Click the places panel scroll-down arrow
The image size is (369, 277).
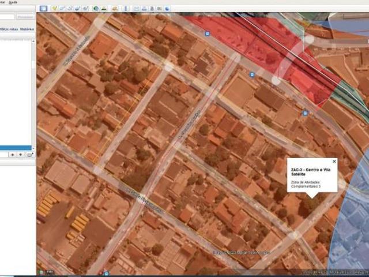click(33, 148)
